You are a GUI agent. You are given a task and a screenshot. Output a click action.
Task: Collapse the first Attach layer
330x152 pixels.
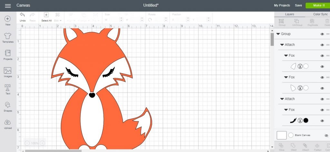pyautogui.click(x=282, y=45)
